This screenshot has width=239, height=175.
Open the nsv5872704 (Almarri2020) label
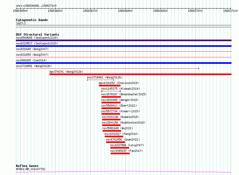click(x=121, y=111)
